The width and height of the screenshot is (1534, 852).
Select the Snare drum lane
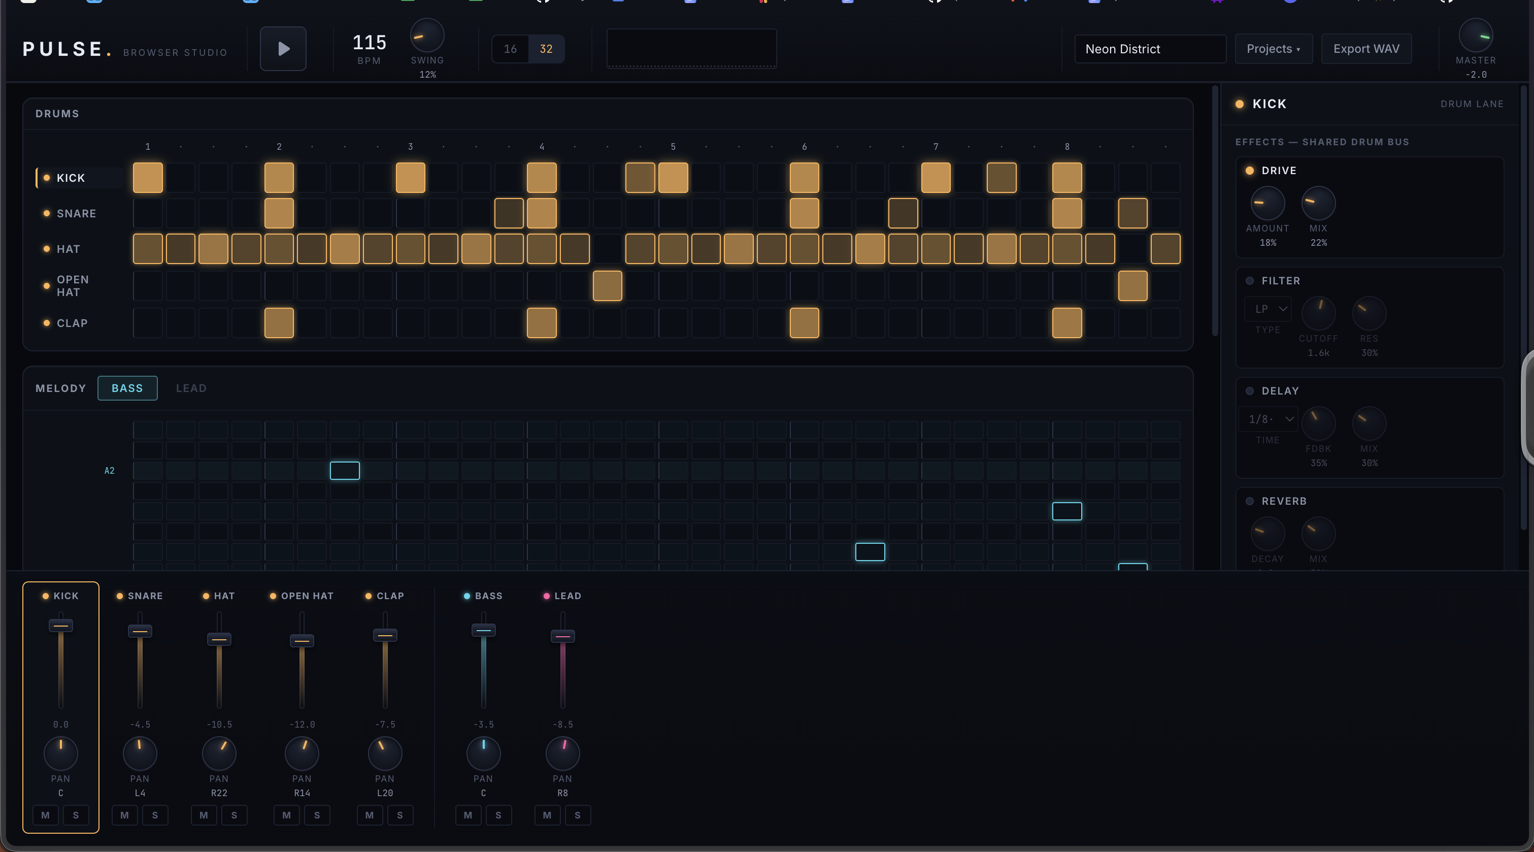pos(80,213)
